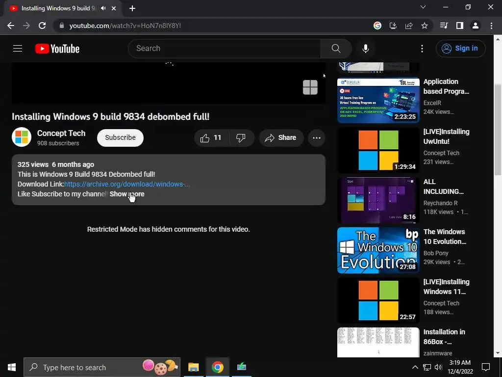502x377 pixels.
Task: Open Application based Program video thumbnail
Action: tap(378, 100)
